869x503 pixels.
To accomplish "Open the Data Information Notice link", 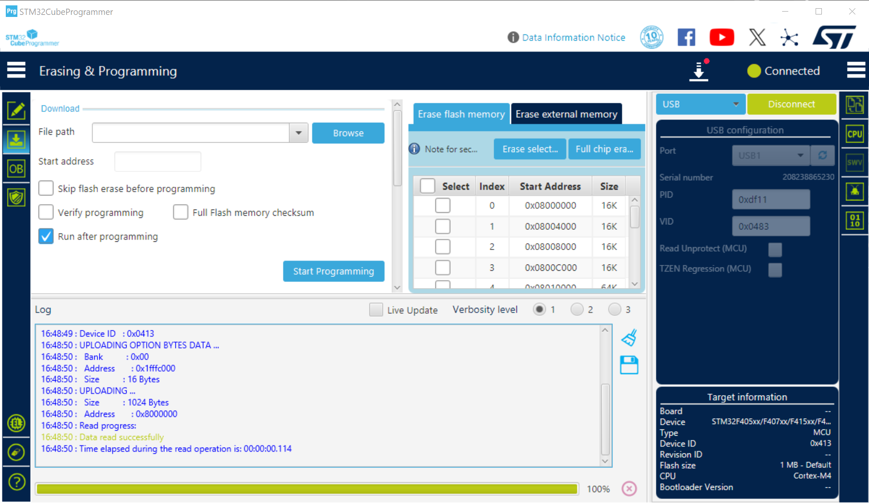I will tap(573, 38).
